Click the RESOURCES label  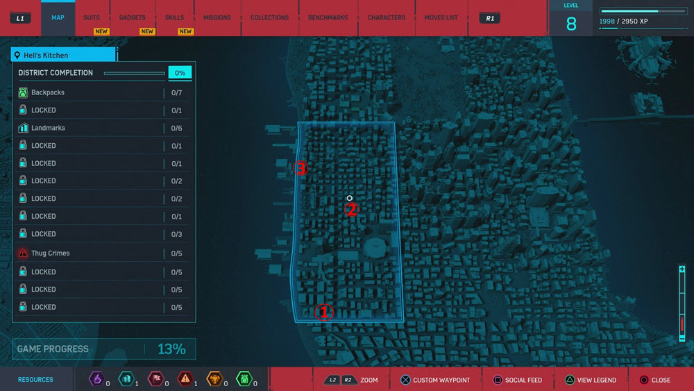click(x=35, y=380)
